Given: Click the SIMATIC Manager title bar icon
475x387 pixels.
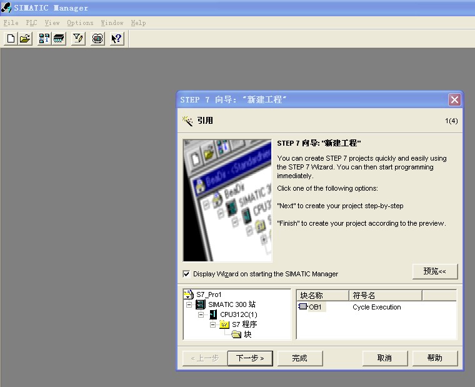Looking at the screenshot, I should (x=6, y=8).
